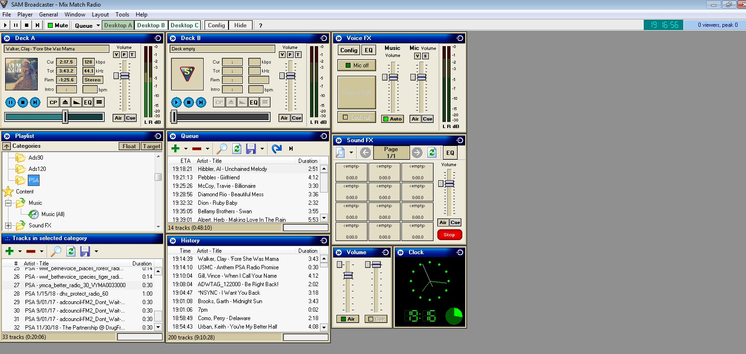Toggle Cue output on Deck A
Viewport: 746px width, 354px height.
(131, 118)
